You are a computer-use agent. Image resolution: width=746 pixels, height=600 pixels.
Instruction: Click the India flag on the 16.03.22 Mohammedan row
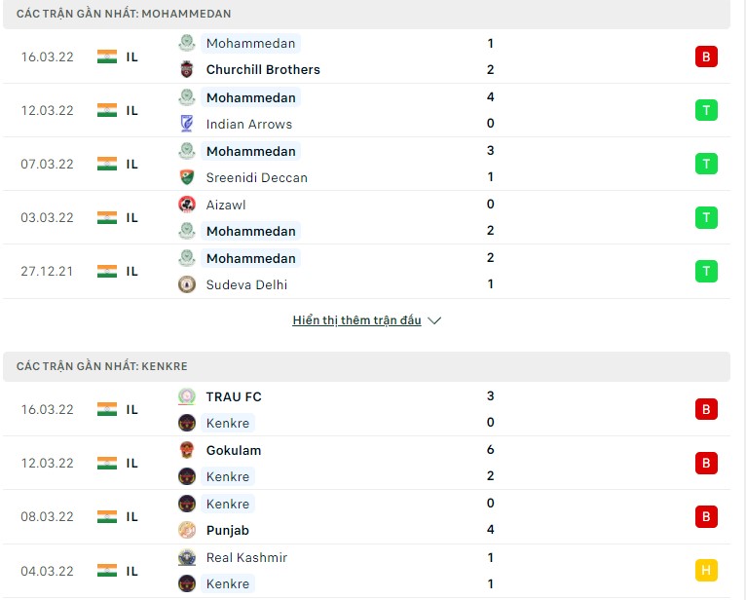click(107, 56)
